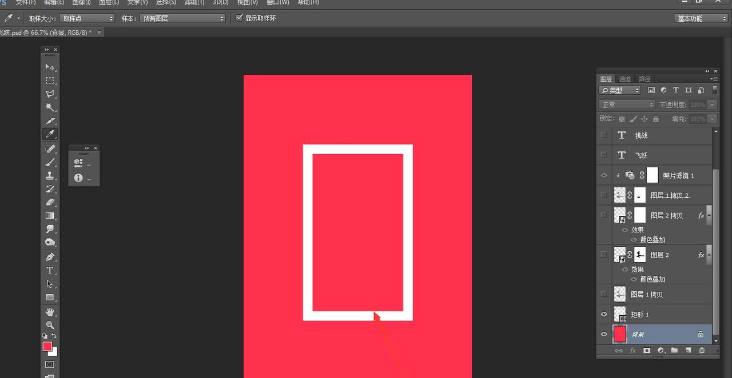Open the 正常 blend mode dropdown
The width and height of the screenshot is (732, 378).
click(x=627, y=104)
